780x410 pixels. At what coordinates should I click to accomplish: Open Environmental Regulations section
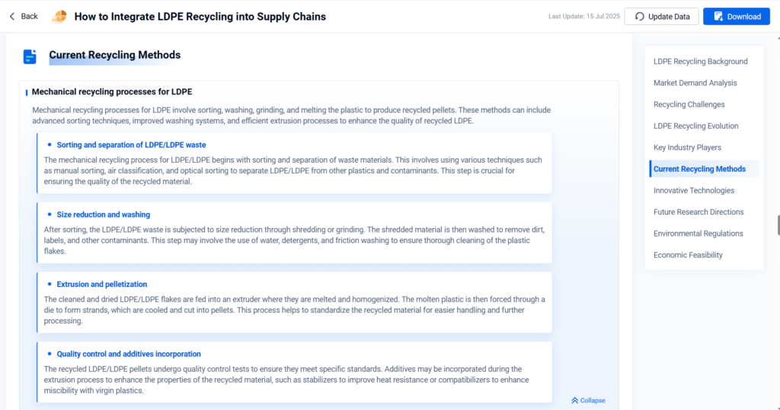click(x=698, y=234)
